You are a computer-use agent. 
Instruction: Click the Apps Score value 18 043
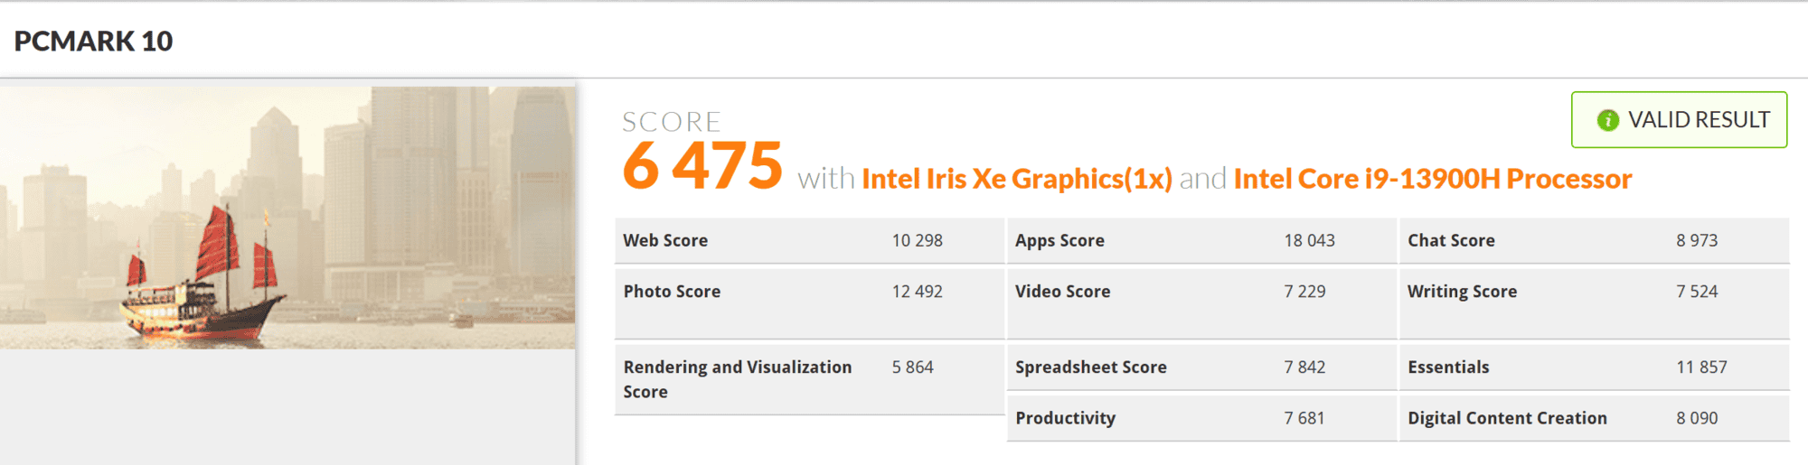pyautogui.click(x=1309, y=241)
